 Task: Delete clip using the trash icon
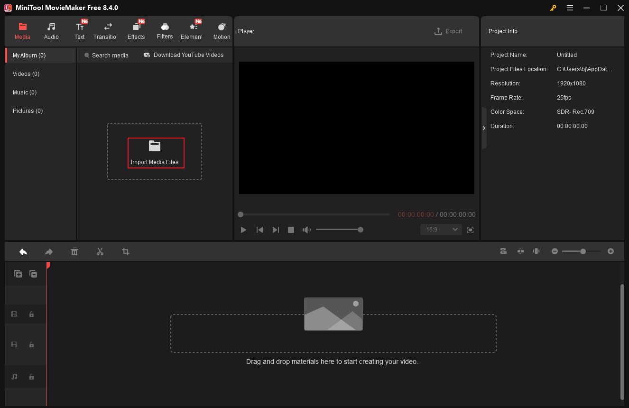click(74, 251)
